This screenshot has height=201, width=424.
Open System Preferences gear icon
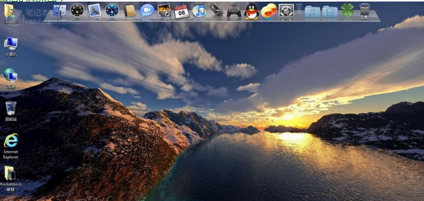286,11
